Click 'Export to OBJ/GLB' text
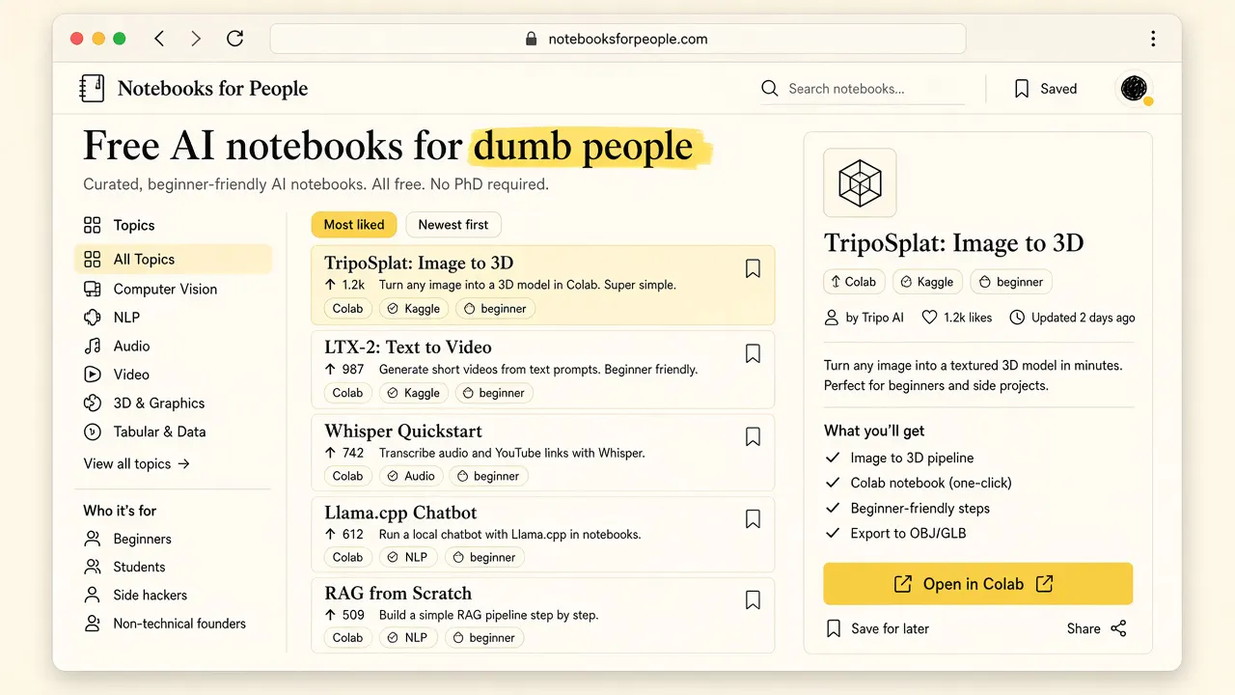Screen dimensions: 1235x695 click(908, 533)
